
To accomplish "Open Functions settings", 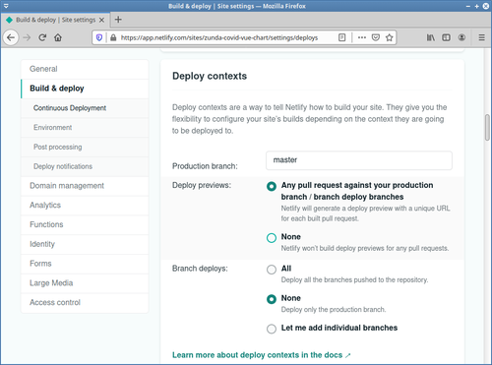I will (x=85, y=224).
